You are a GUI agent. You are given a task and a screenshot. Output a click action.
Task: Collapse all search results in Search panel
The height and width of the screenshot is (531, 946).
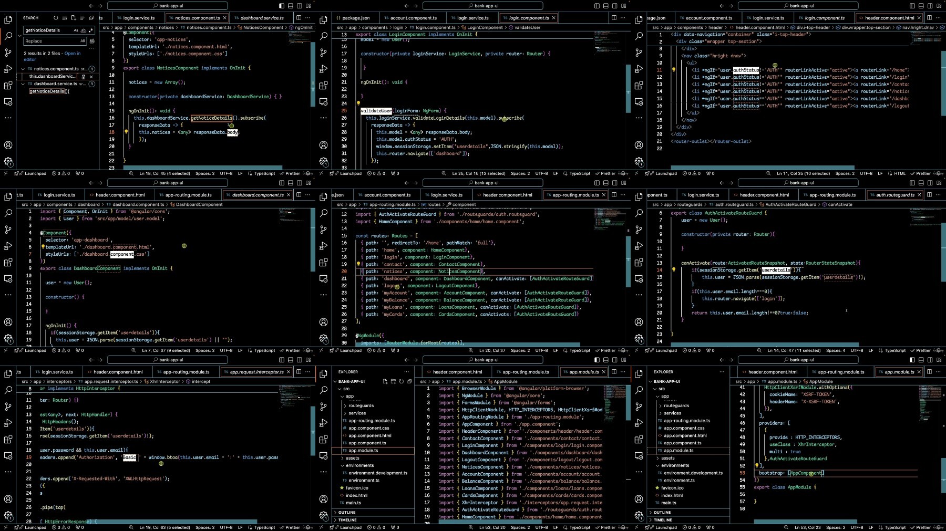point(91,18)
